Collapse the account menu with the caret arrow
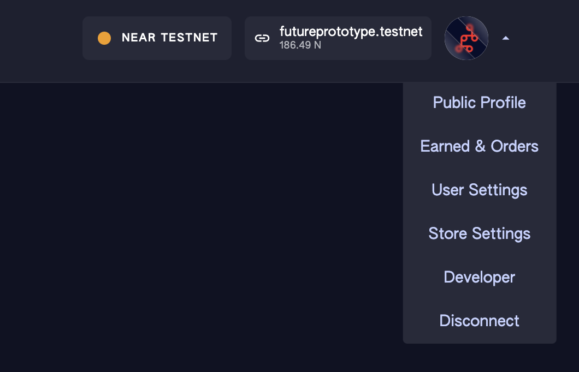Viewport: 579px width, 372px height. click(506, 38)
